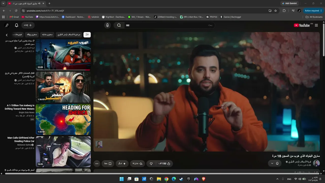
Task: Open Microsoft Edge from the taskbar
Action: [174, 179]
